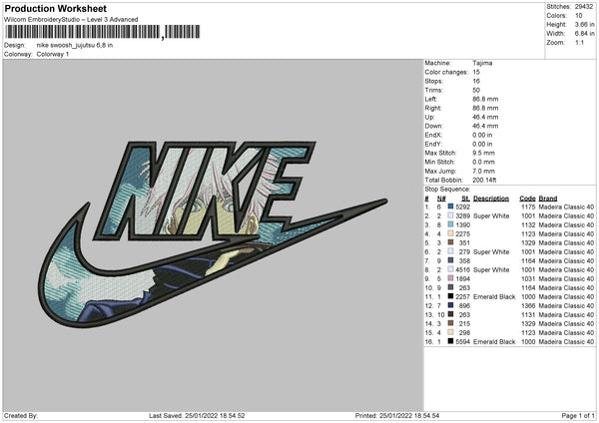Viewport: 599px width, 423px height.
Task: Click code '1175' in stop row 1
Action: click(528, 207)
